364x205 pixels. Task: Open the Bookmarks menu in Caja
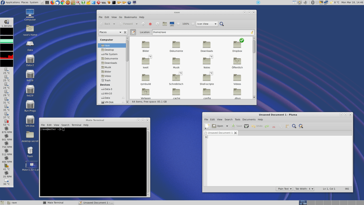coord(130,17)
